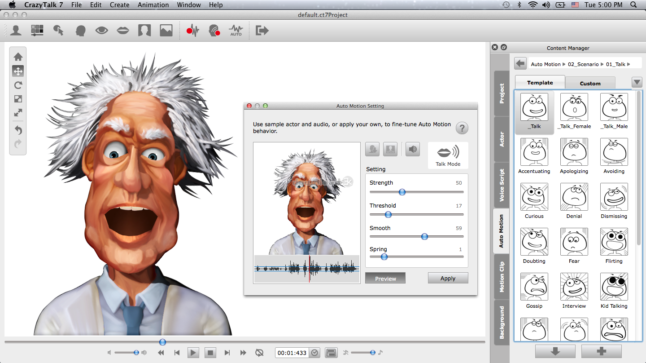This screenshot has height=363, width=646.
Task: Open the Window menu
Action: pos(189,5)
